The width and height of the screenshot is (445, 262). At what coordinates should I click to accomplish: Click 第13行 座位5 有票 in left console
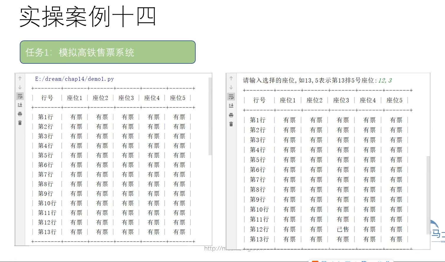(x=179, y=232)
